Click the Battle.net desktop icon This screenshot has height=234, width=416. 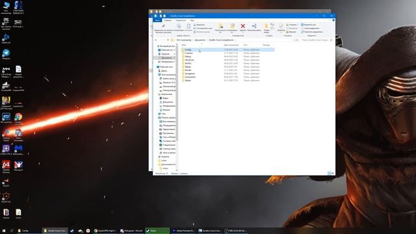pyautogui.click(x=6, y=38)
